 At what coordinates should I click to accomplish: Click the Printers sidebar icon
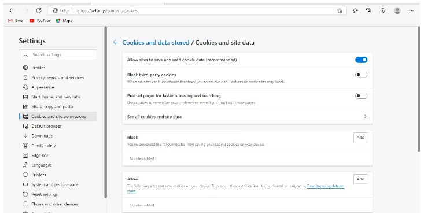pyautogui.click(x=25, y=175)
